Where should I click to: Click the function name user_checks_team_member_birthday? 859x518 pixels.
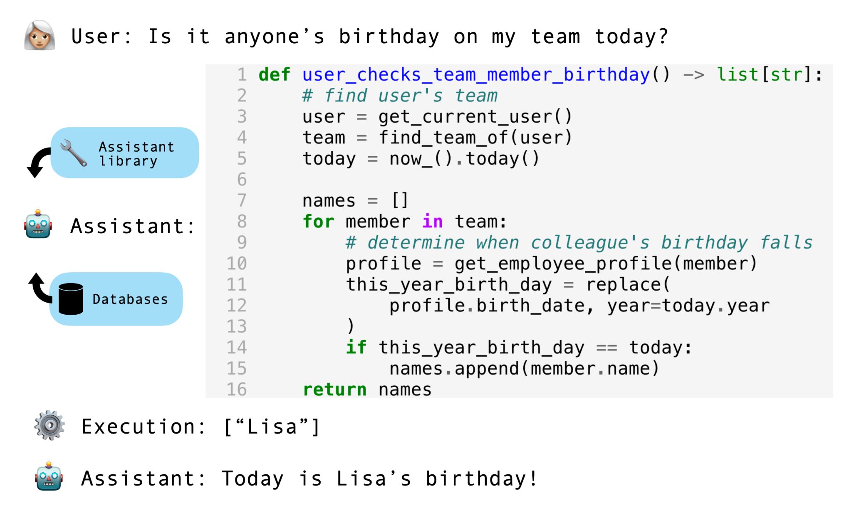(476, 75)
